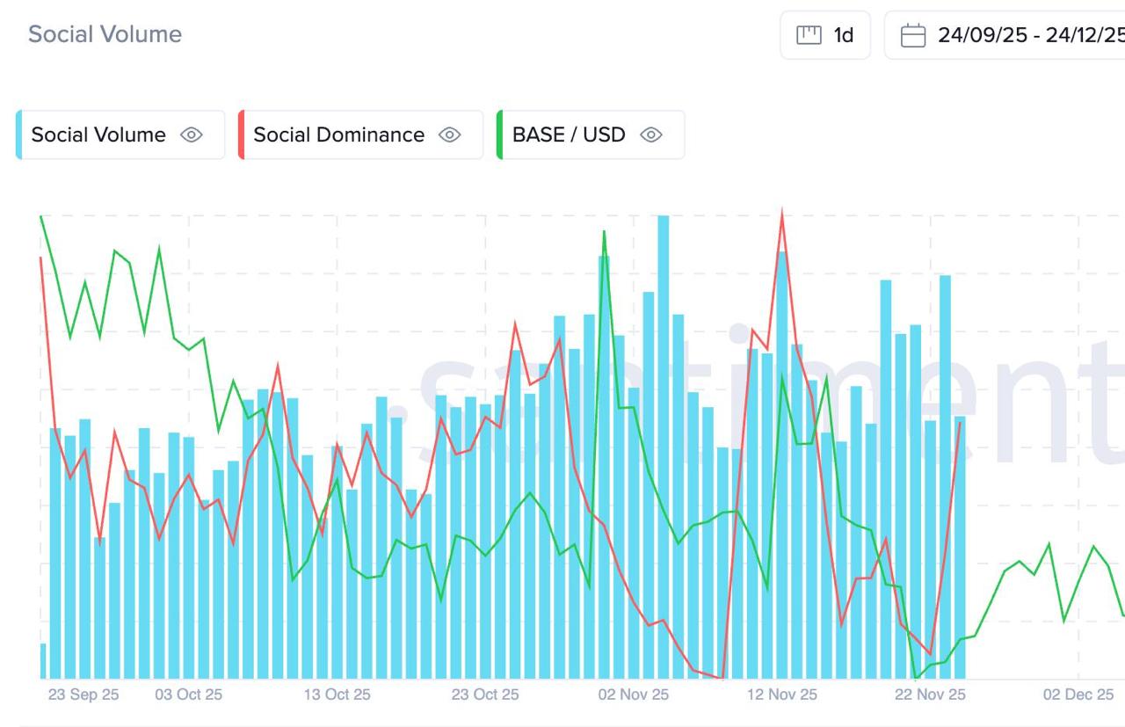The width and height of the screenshot is (1125, 727).
Task: Click the 12 Nov 25 axis label
Action: click(782, 694)
